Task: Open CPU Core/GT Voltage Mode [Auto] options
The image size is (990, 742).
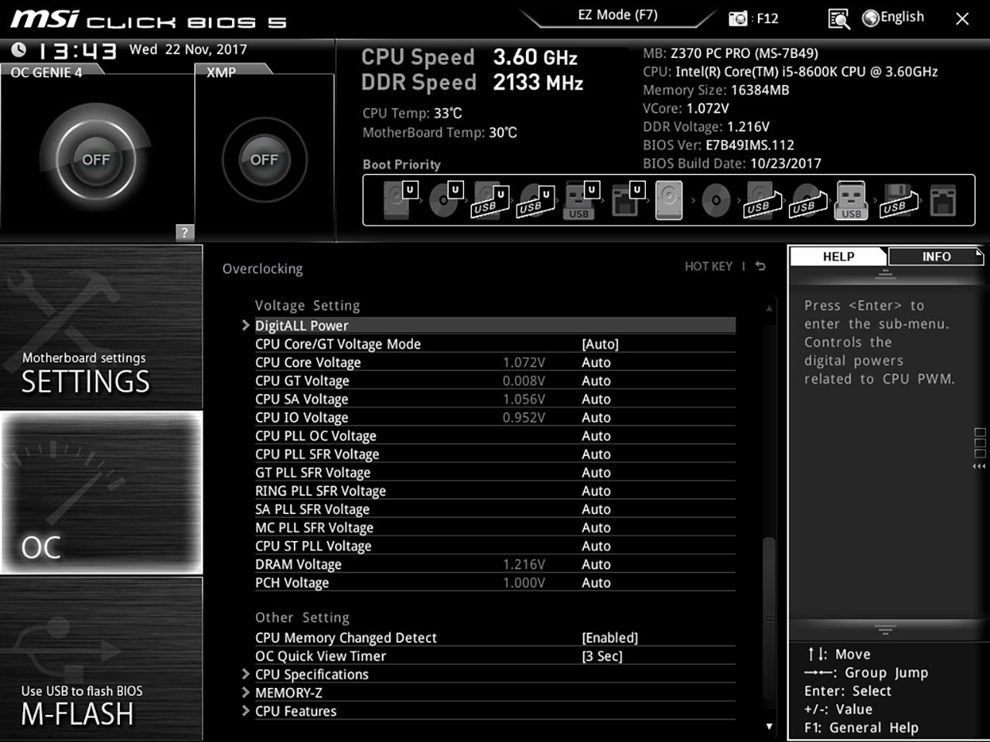Action: 600,344
